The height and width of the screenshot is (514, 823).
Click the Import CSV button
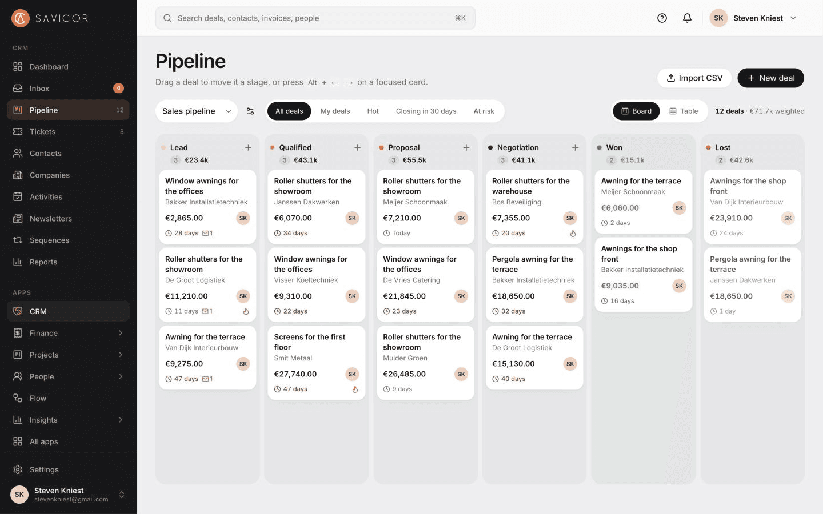click(x=694, y=78)
